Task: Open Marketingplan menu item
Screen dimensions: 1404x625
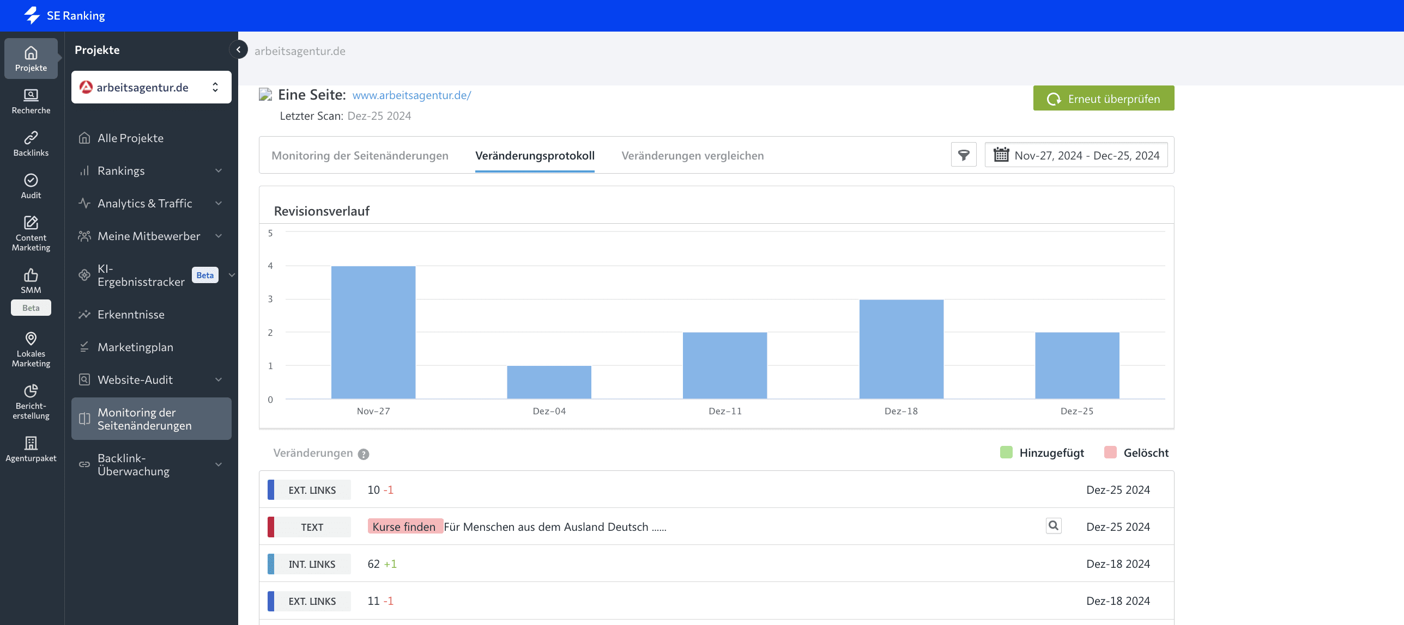Action: point(152,347)
